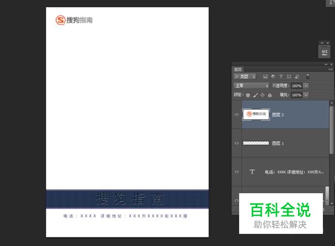
Task: Click the text layer T icon
Action: (252, 172)
